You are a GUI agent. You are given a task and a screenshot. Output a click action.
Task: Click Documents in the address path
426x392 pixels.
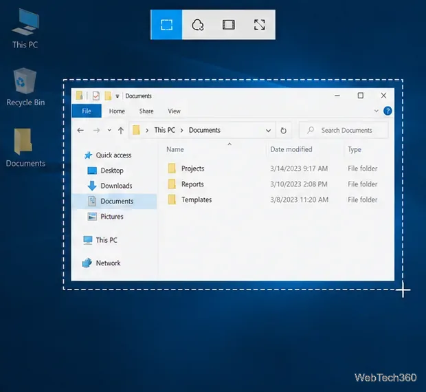click(x=205, y=130)
